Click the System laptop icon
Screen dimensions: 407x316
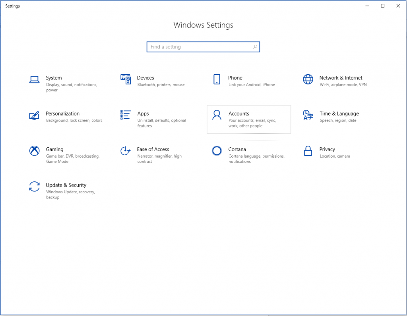pyautogui.click(x=34, y=79)
